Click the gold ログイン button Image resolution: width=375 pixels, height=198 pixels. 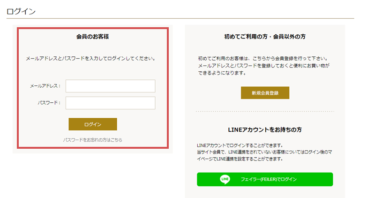point(93,124)
